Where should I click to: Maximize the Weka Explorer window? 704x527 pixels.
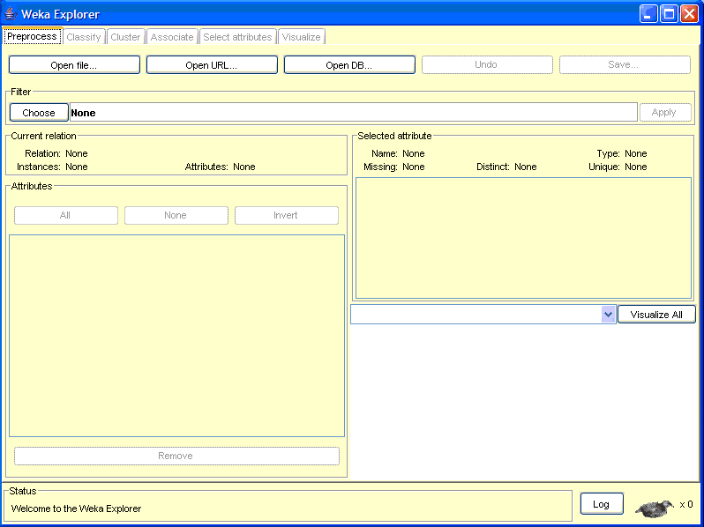pos(669,14)
